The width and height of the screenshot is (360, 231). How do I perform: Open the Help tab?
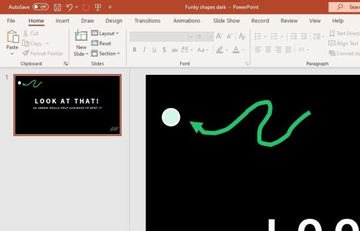[338, 21]
